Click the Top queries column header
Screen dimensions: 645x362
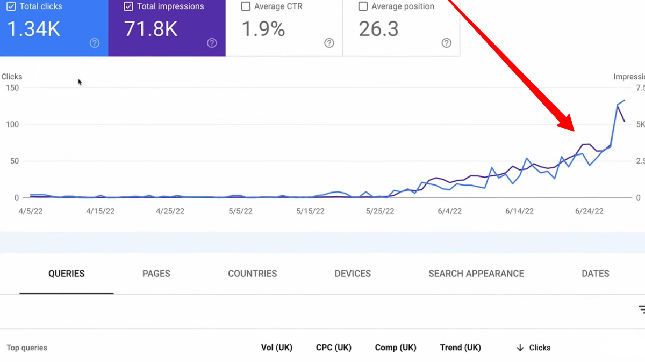27,348
